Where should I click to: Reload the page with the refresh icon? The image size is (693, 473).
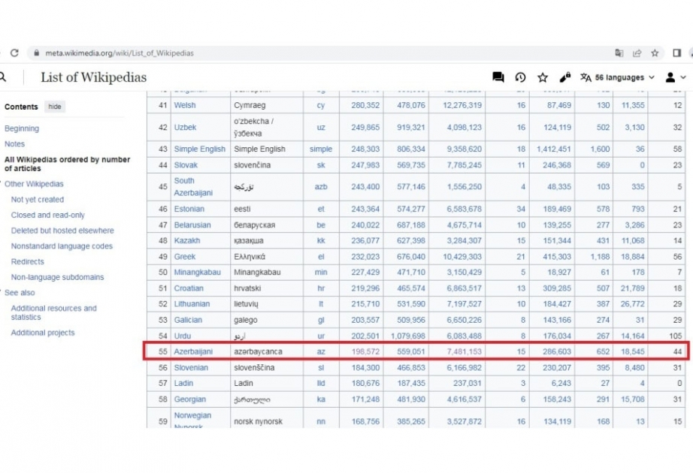[x=14, y=53]
